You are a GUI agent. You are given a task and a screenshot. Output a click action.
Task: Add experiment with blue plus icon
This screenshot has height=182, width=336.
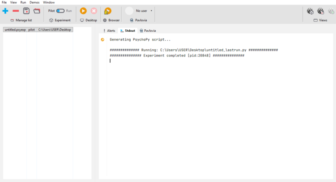coord(5,11)
